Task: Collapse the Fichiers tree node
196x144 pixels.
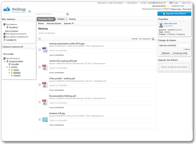Action: click(7, 67)
